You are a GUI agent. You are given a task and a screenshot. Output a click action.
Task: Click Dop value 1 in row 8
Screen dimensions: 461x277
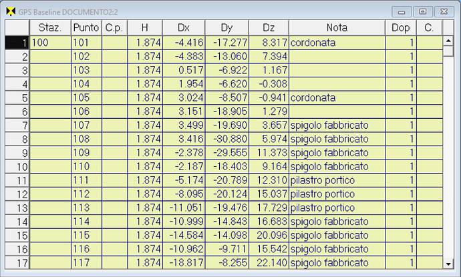tap(401, 139)
